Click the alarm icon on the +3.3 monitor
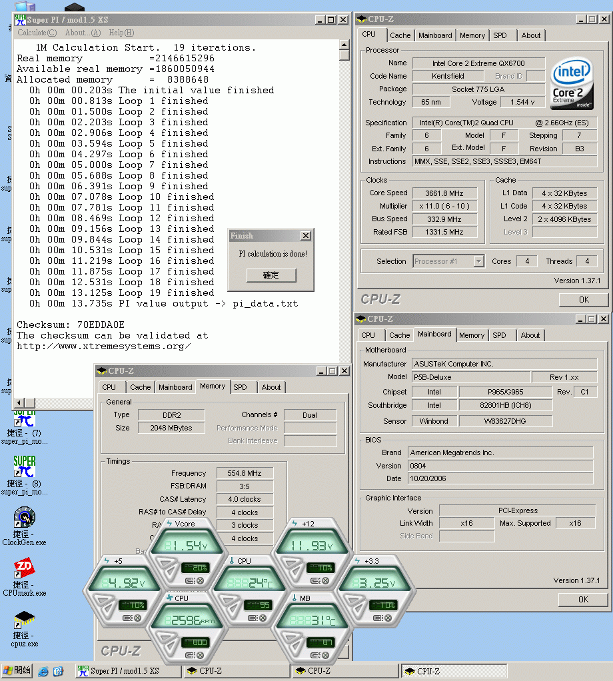The height and width of the screenshot is (681, 613). point(378,618)
